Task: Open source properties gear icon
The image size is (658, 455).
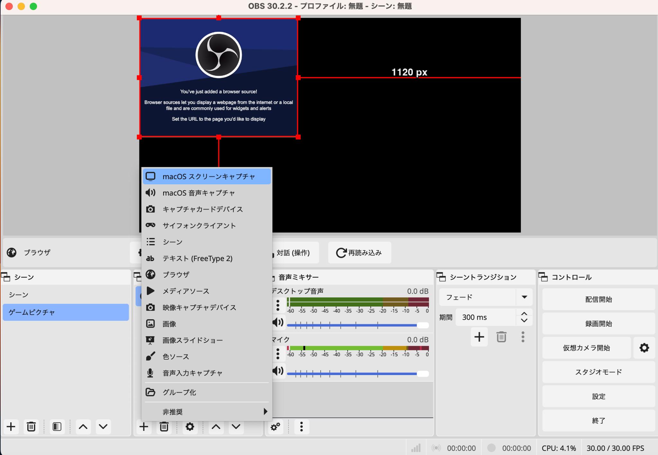Action: pos(190,427)
